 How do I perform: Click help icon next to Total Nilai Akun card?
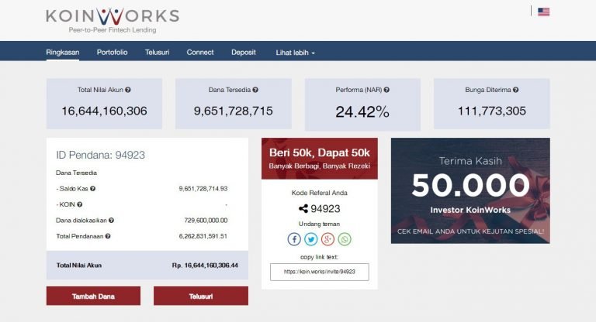pos(128,90)
